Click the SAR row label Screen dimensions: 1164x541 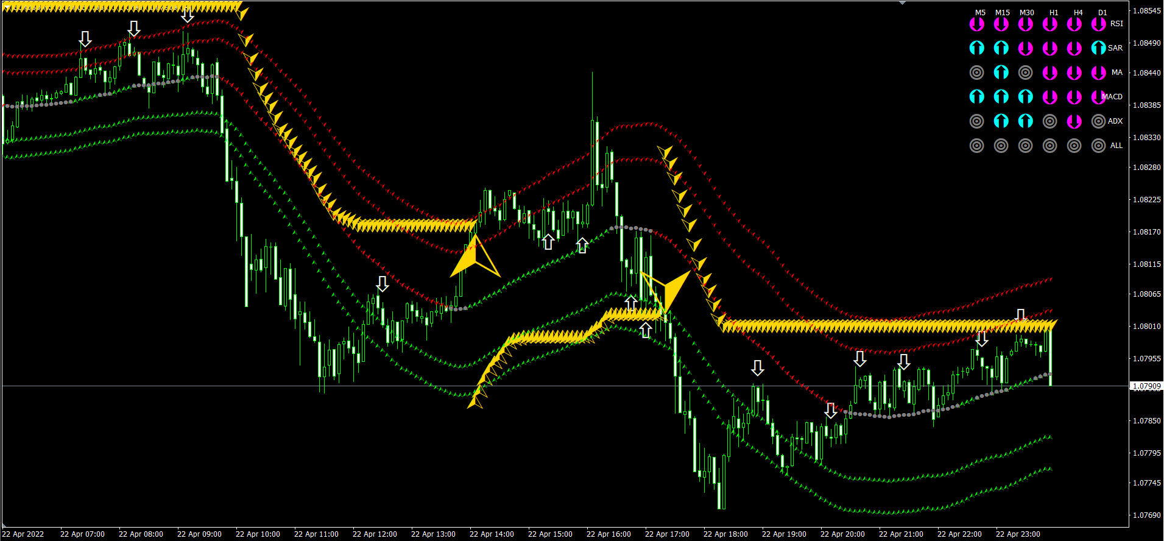(x=1115, y=48)
